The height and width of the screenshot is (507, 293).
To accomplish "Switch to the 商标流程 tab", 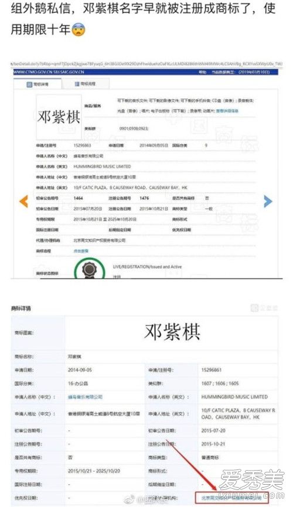I will click(x=86, y=84).
